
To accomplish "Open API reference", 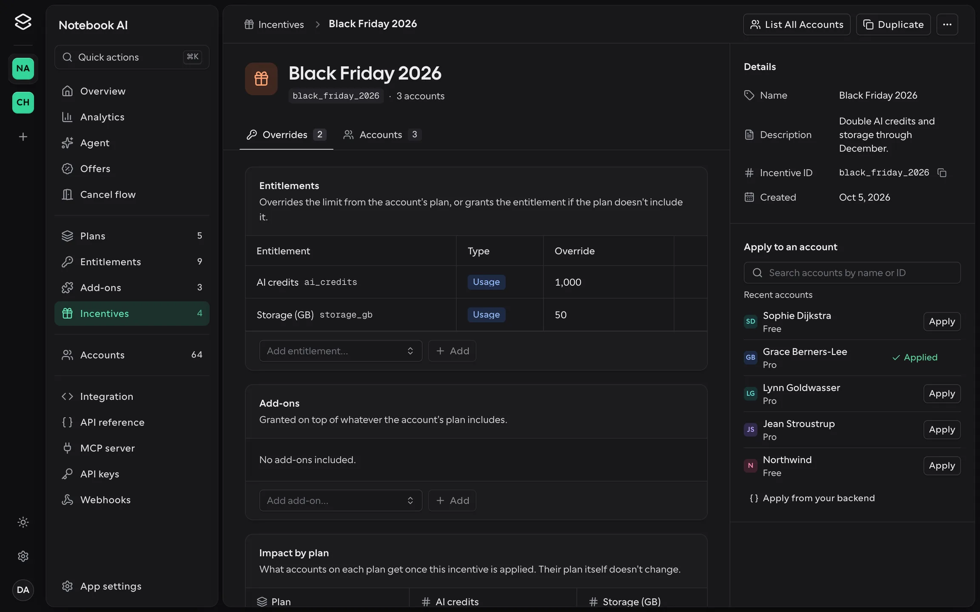I will pos(132,422).
